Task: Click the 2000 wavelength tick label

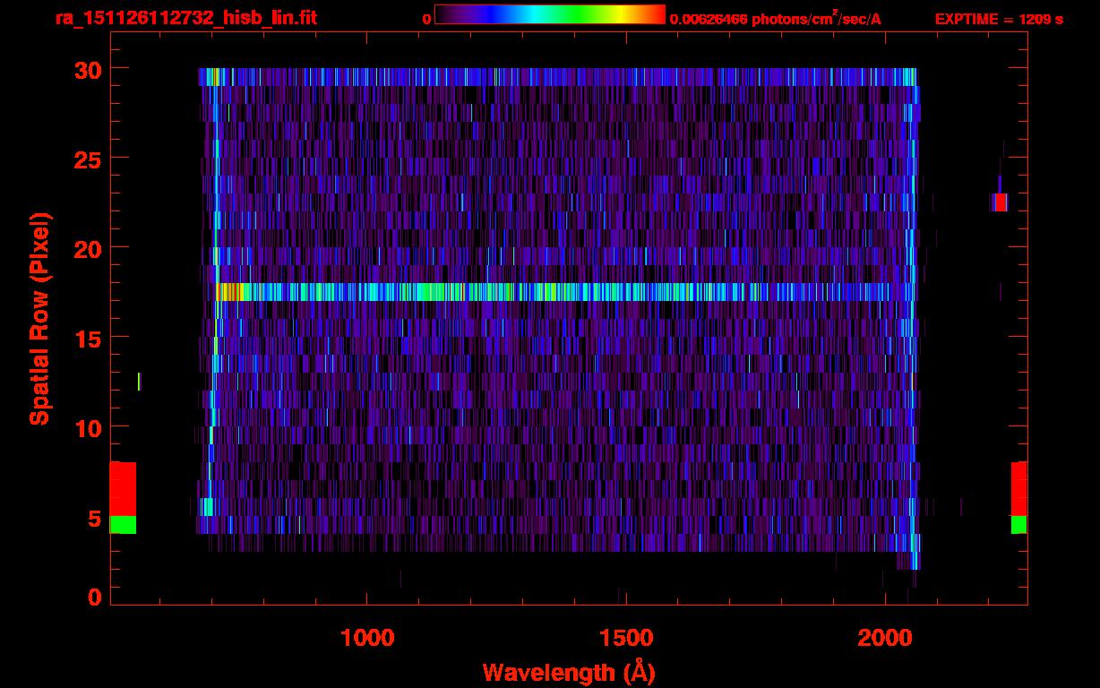Action: tap(884, 638)
